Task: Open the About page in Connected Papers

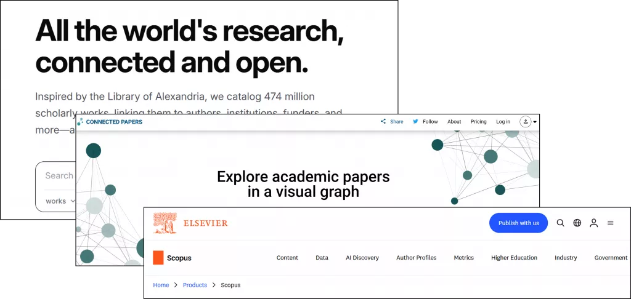Action: [454, 121]
